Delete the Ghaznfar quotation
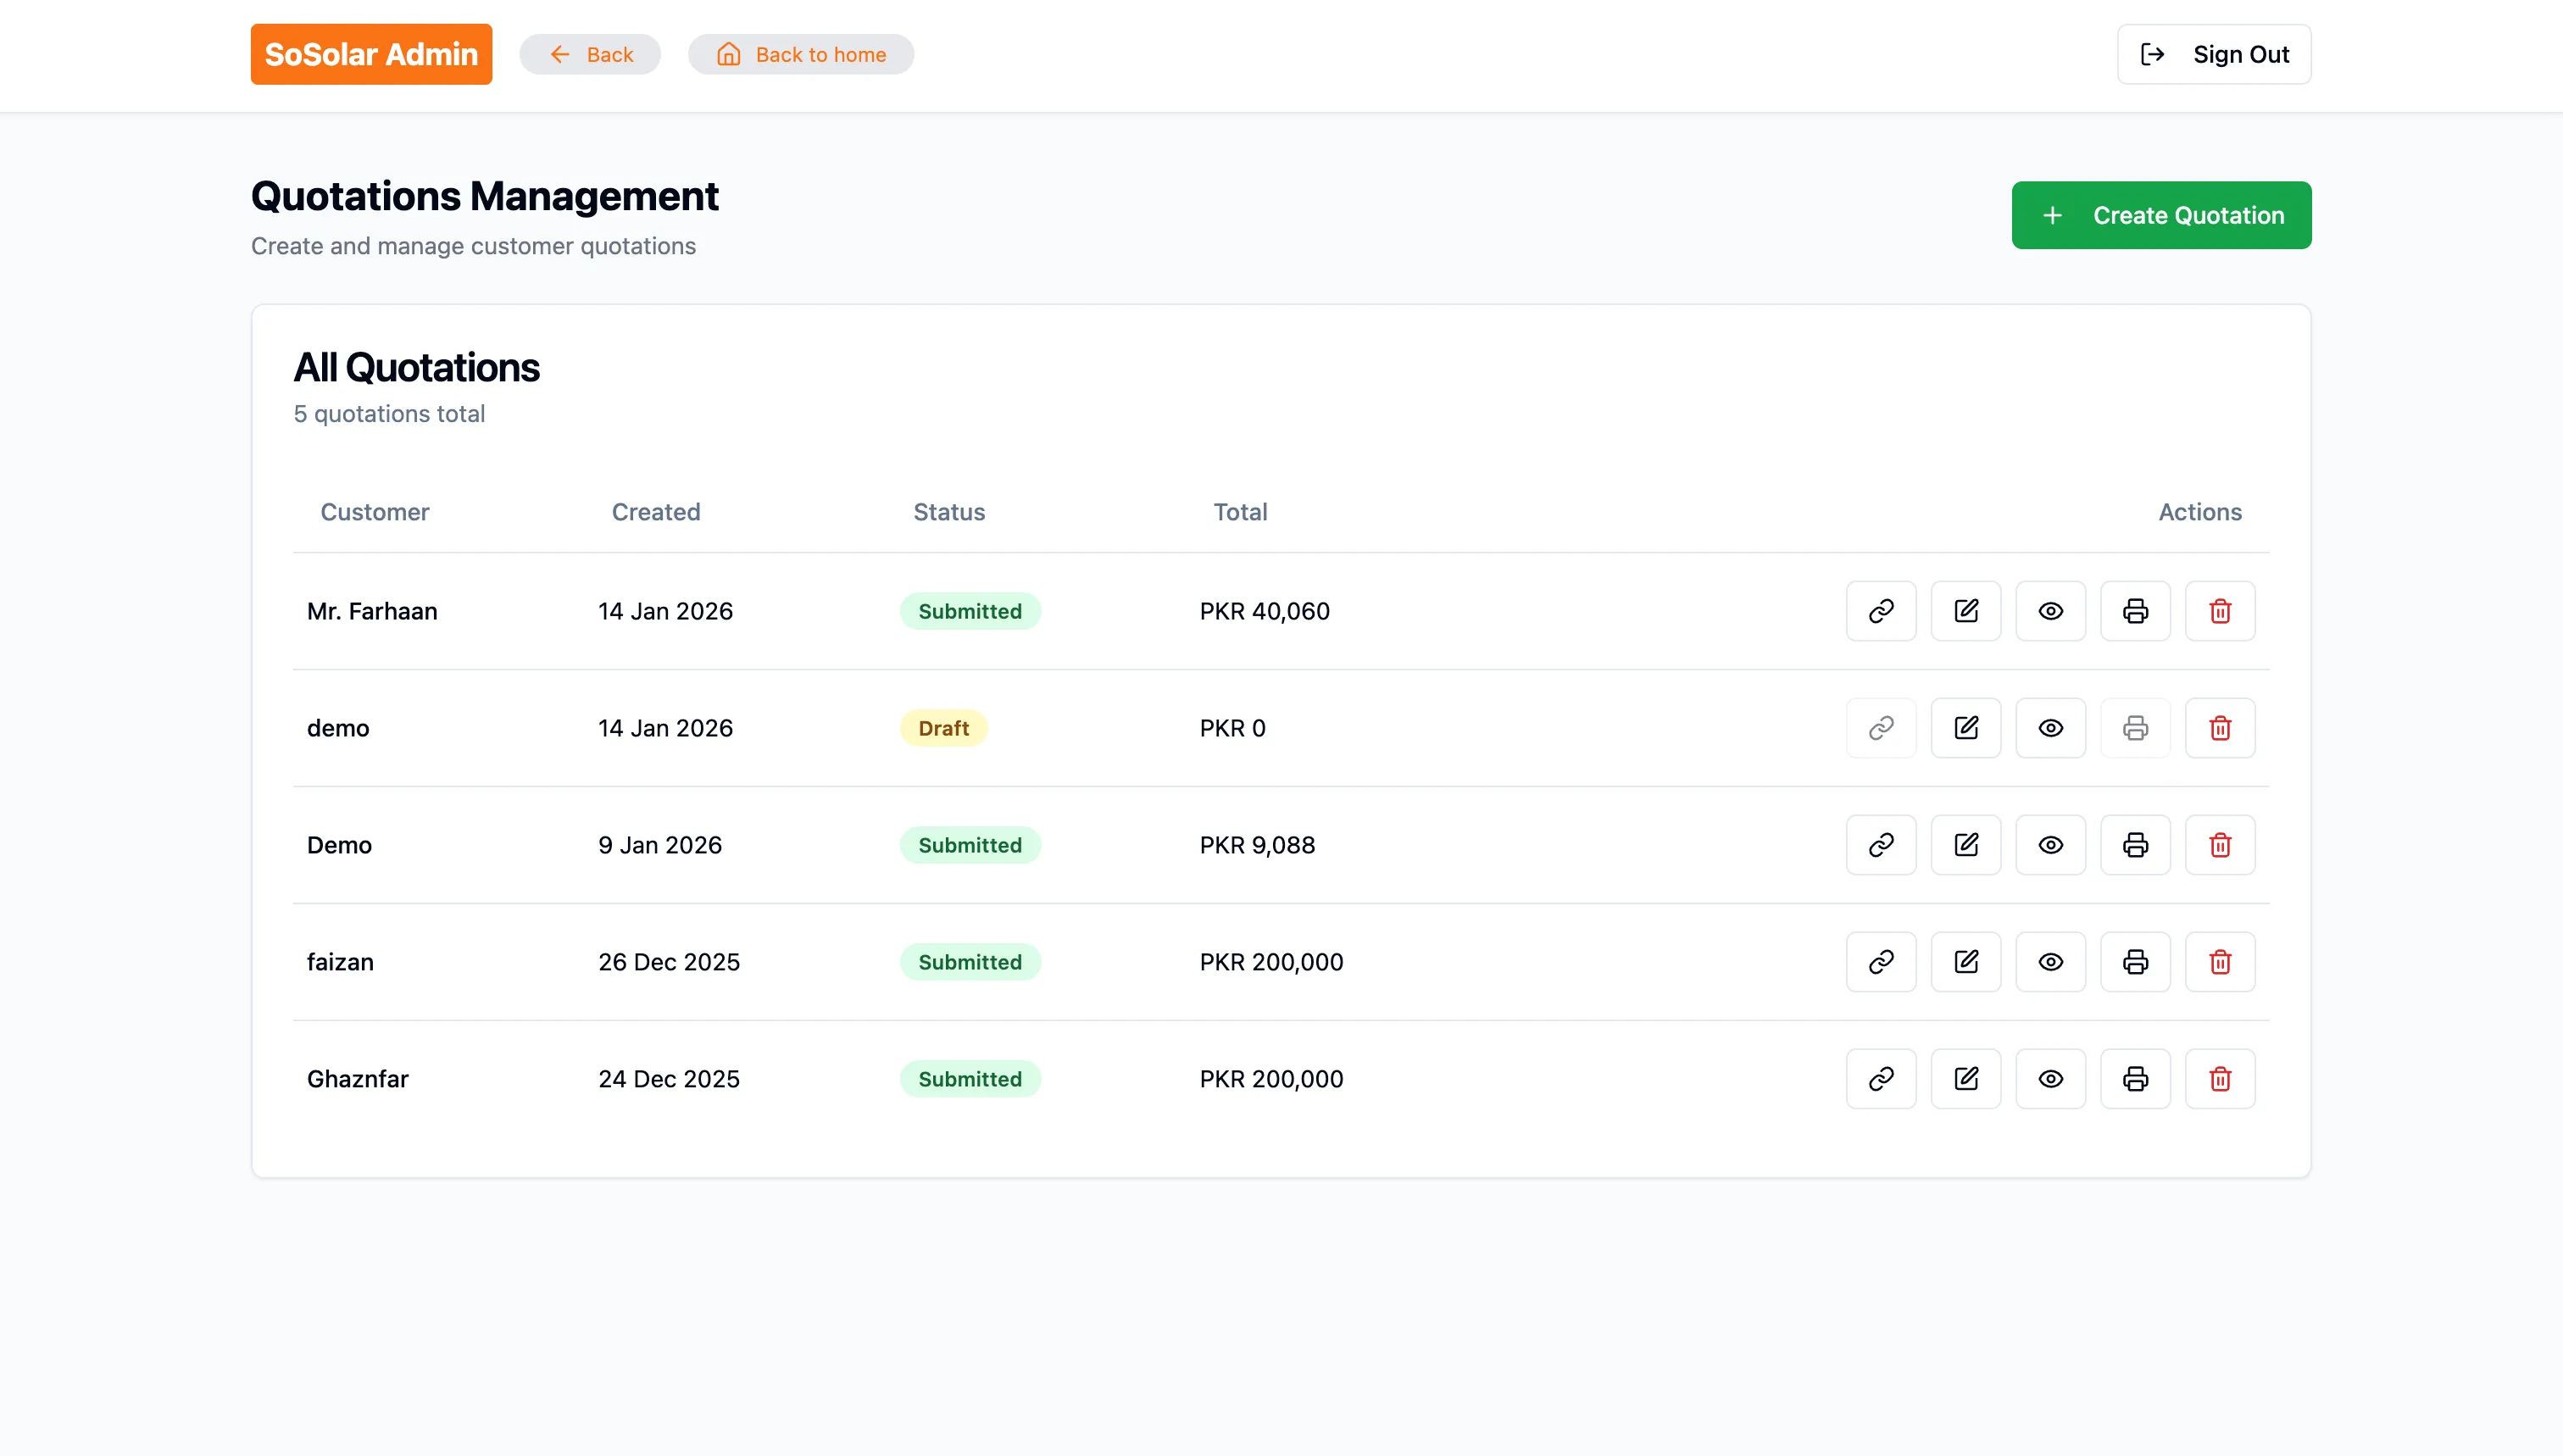2563x1456 pixels. coord(2220,1079)
